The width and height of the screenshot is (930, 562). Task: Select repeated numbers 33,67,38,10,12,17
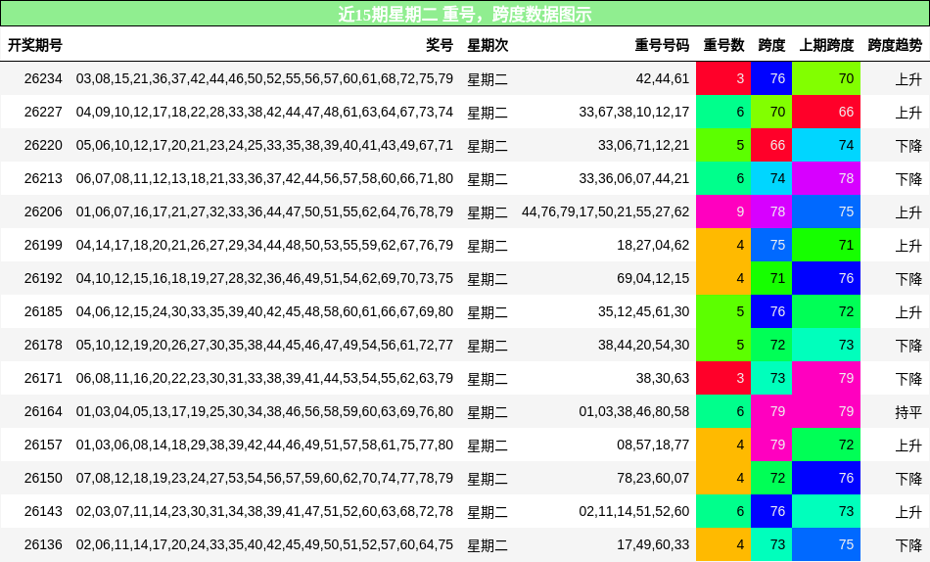click(634, 112)
